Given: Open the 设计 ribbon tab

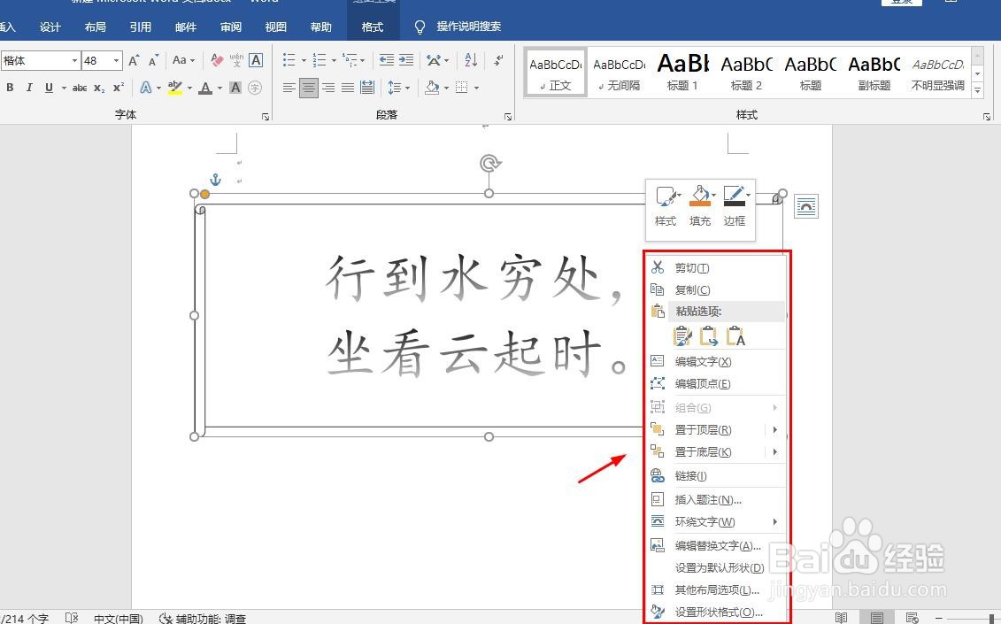Looking at the screenshot, I should pos(50,27).
